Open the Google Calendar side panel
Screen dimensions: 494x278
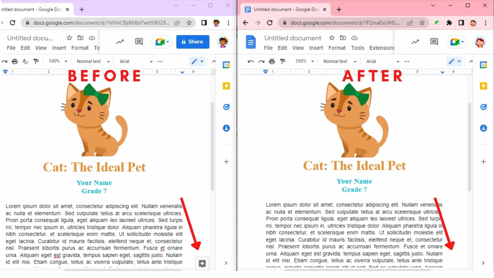[x=483, y=65]
